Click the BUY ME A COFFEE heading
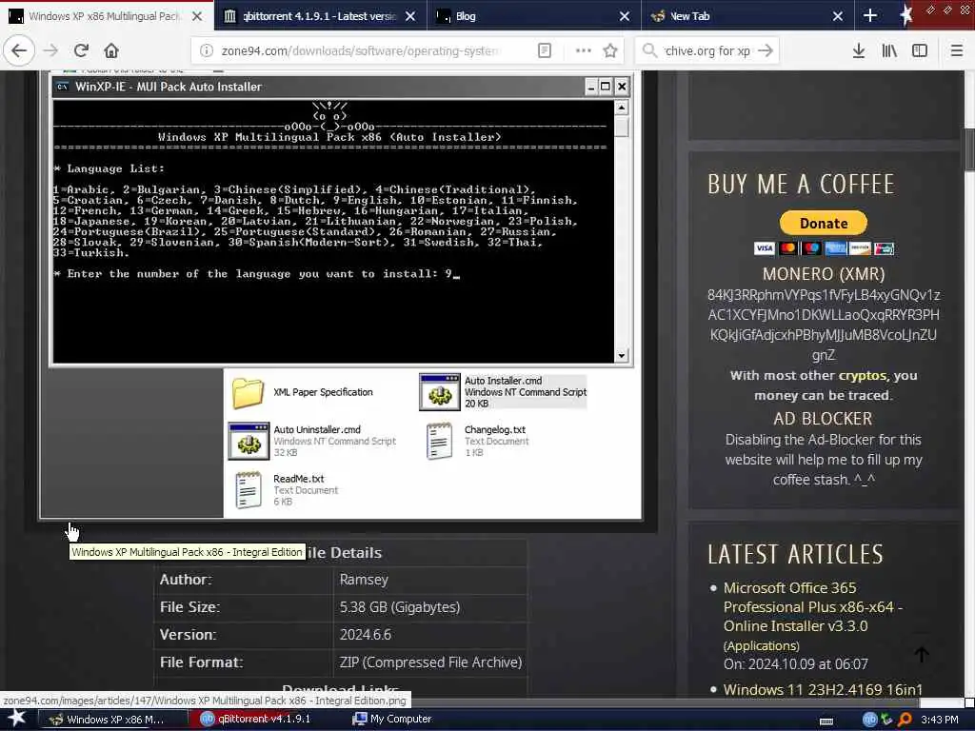 coord(801,184)
